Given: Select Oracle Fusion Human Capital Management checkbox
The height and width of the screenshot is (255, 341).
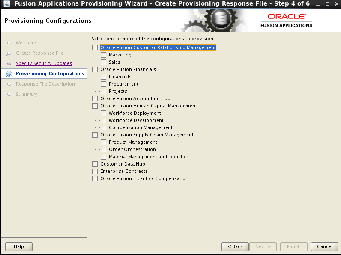Looking at the screenshot, I should click(x=95, y=106).
